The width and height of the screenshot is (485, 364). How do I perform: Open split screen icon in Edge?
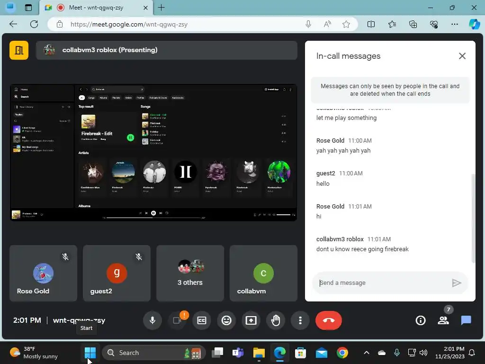371,25
